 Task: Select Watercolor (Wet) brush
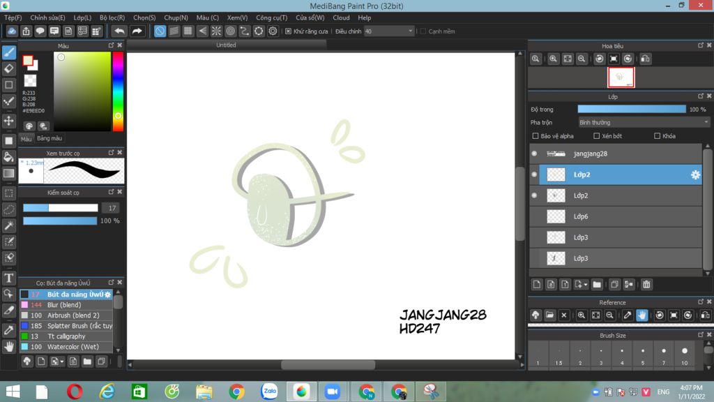(x=66, y=347)
